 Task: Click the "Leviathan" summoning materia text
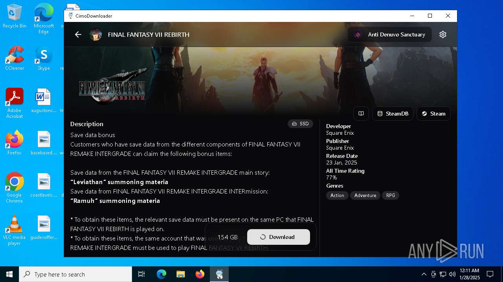click(x=119, y=182)
